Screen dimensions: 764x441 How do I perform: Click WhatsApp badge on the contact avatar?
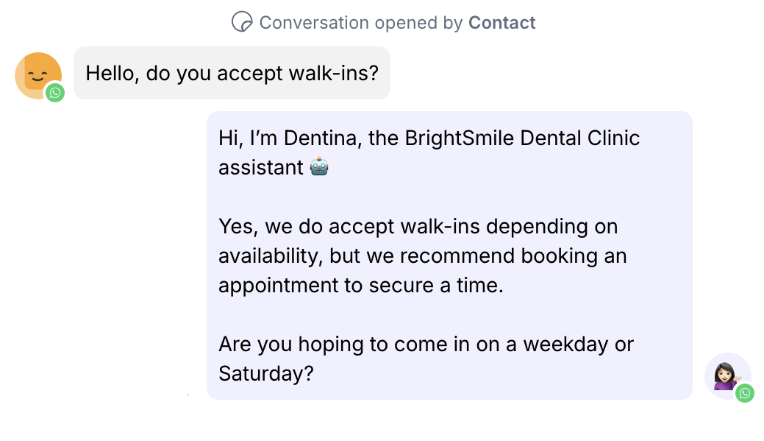pos(55,93)
